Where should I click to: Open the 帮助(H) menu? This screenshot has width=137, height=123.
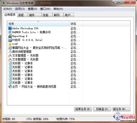[x=58, y=9]
